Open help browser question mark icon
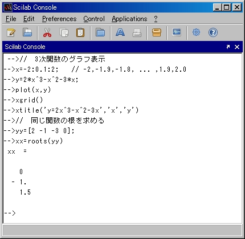245x239 pixels. (x=213, y=32)
